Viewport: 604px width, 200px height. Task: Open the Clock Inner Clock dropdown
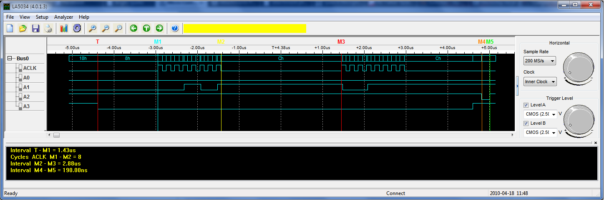[x=540, y=81]
